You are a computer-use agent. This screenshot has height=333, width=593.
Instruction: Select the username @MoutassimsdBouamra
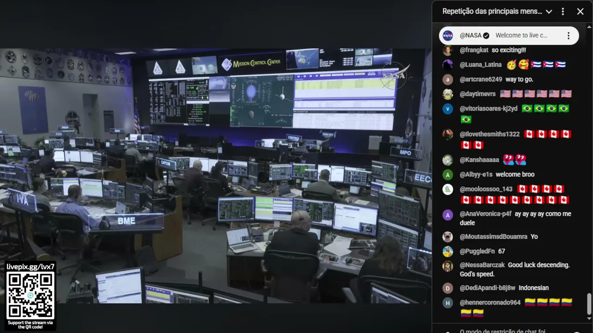tap(493, 236)
